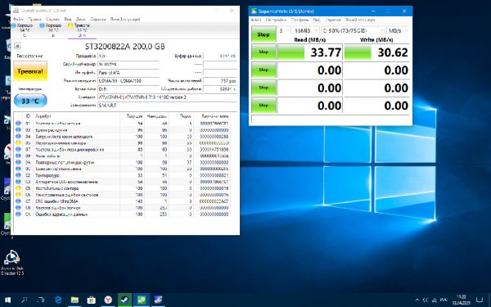The width and height of the screenshot is (491, 307).
Task: Click yellow Тревога! health status button
Action: pyautogui.click(x=30, y=71)
